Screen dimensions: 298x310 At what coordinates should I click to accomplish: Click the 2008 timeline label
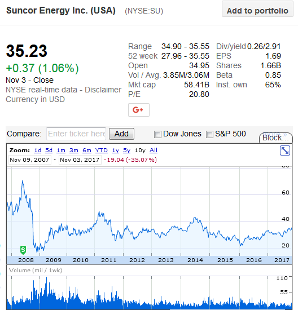point(26,260)
